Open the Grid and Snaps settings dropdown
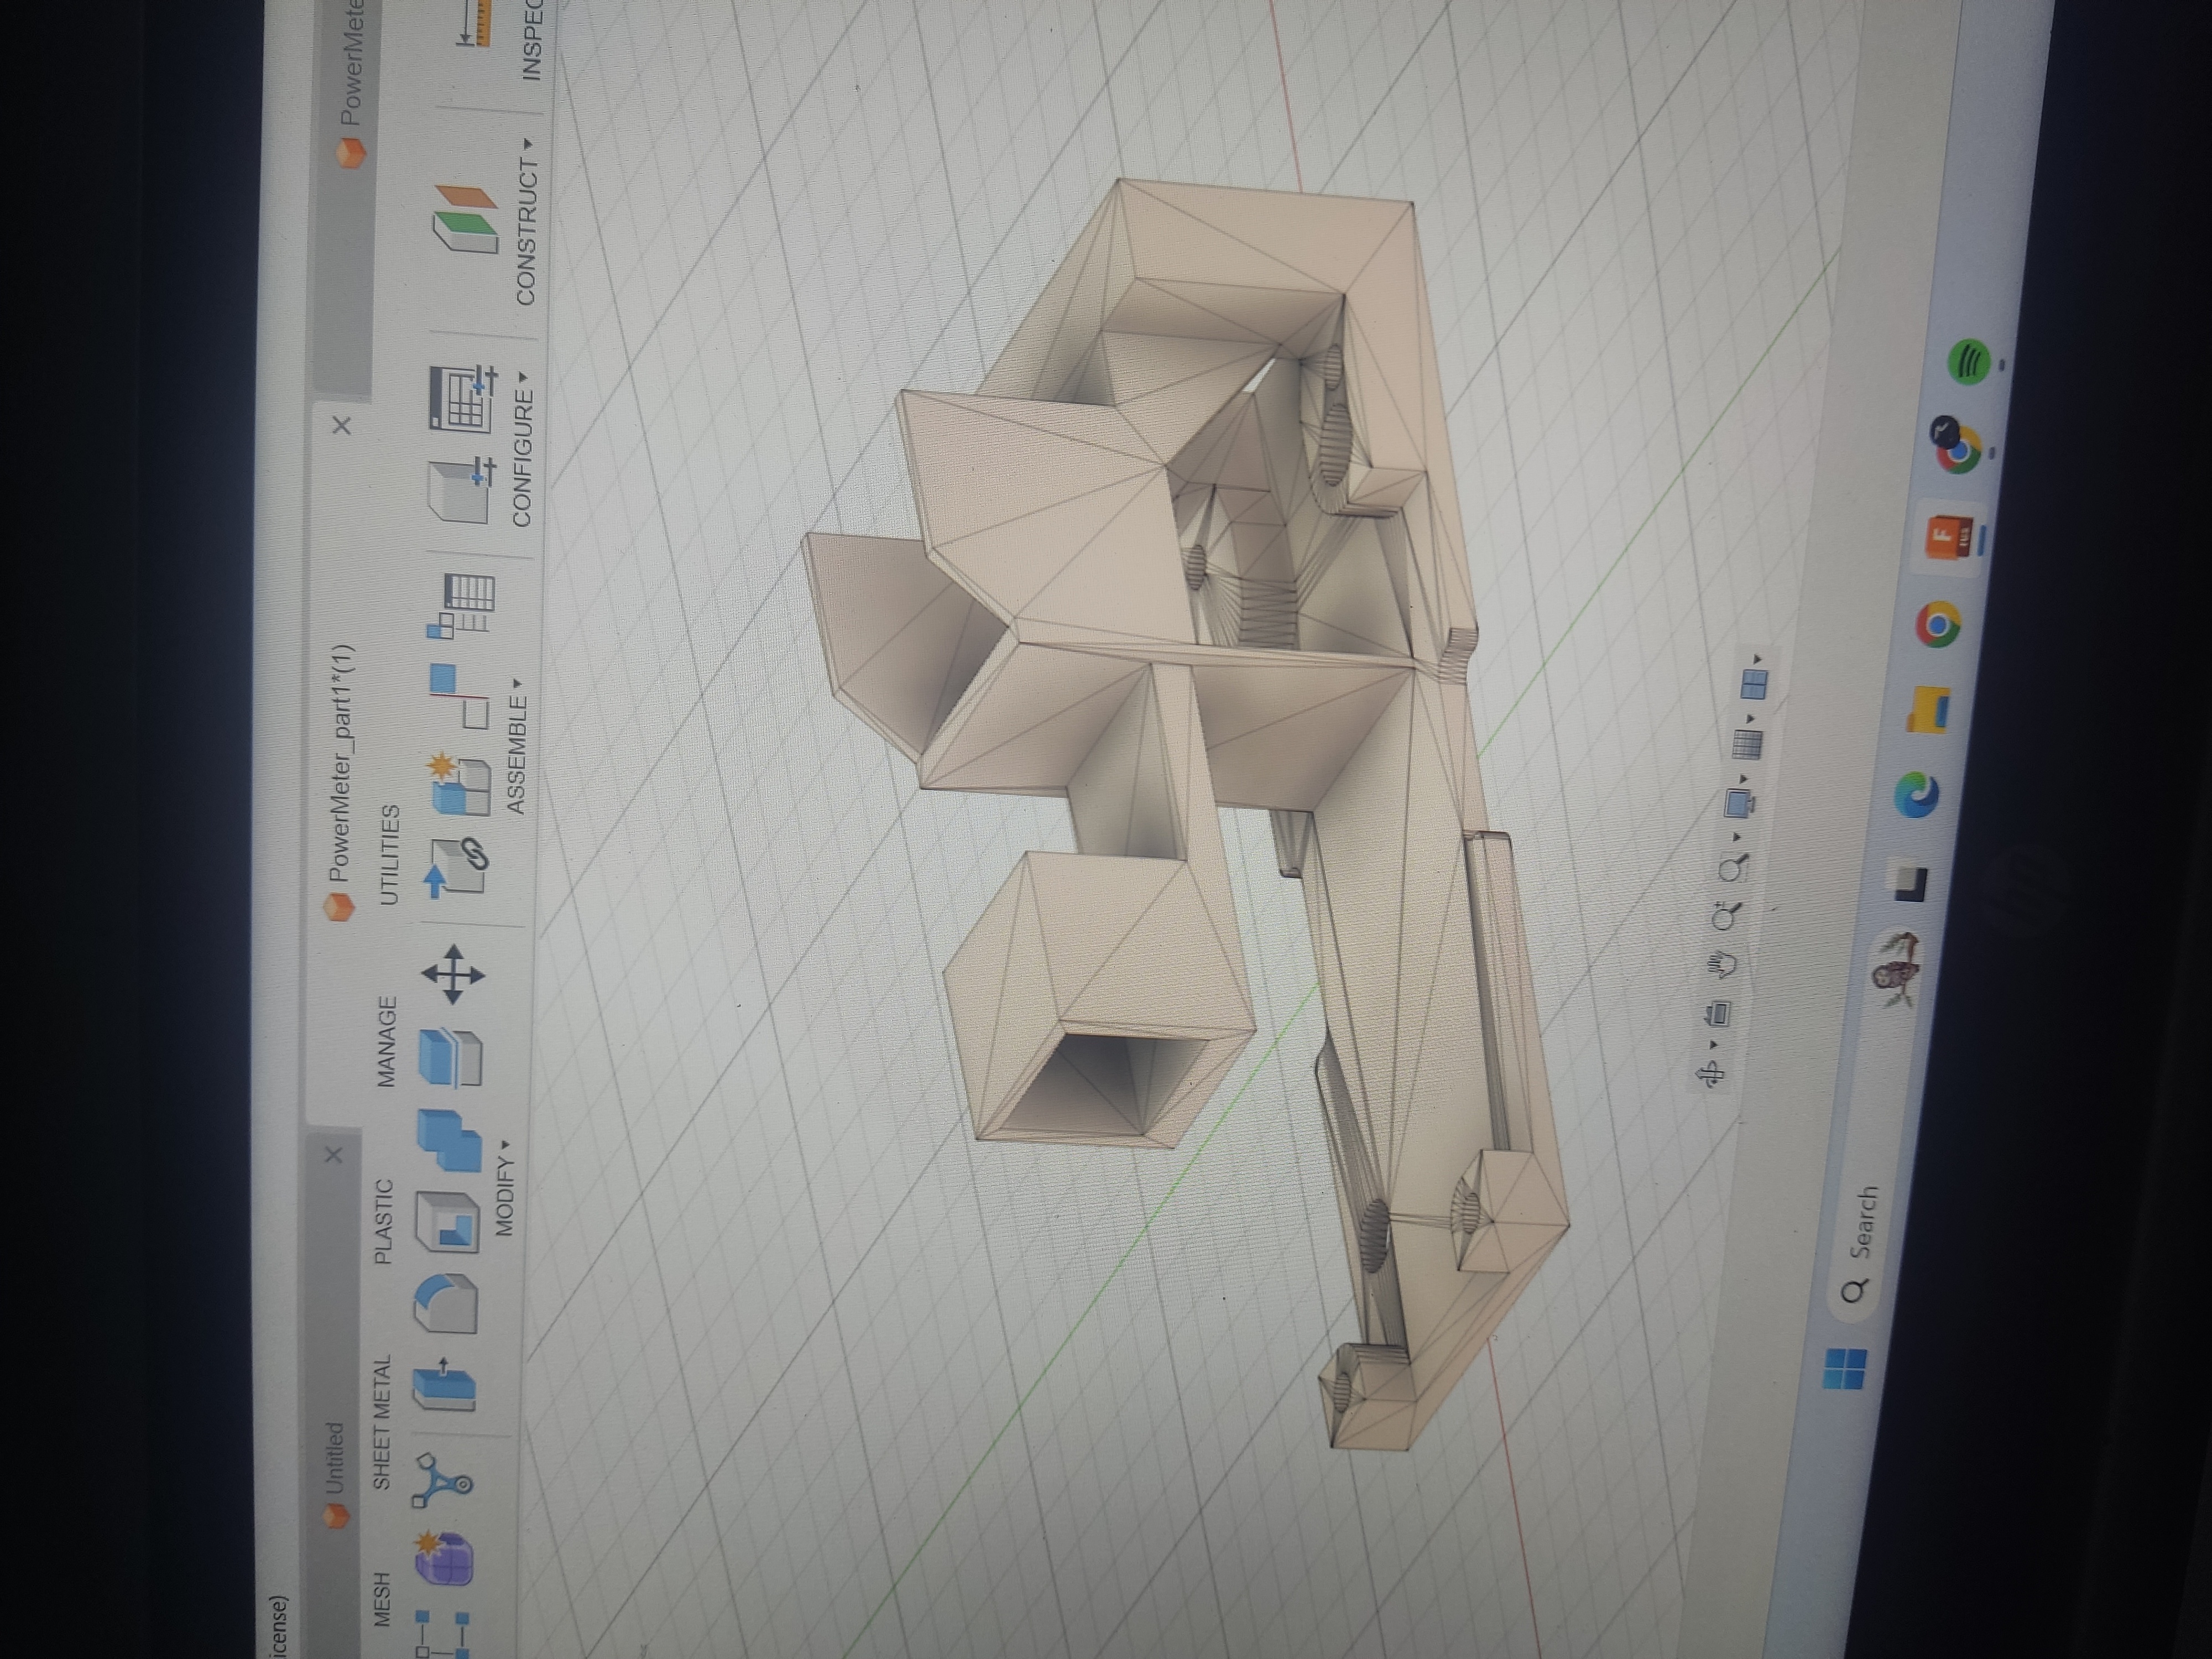The image size is (2212, 1659). (1747, 742)
